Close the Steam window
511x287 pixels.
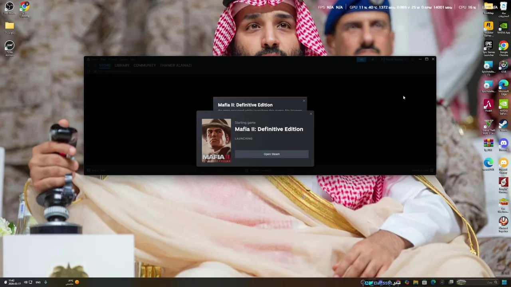(433, 59)
